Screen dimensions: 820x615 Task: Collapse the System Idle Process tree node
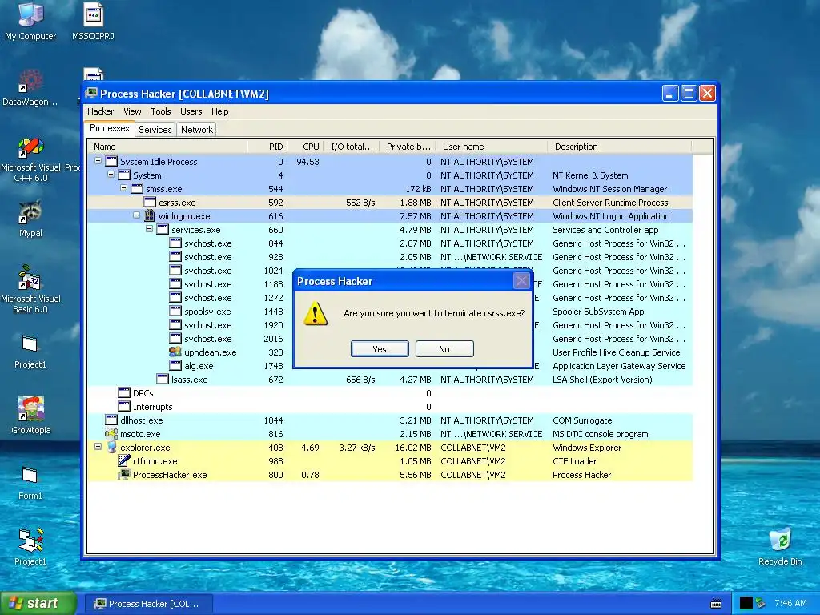coord(98,161)
